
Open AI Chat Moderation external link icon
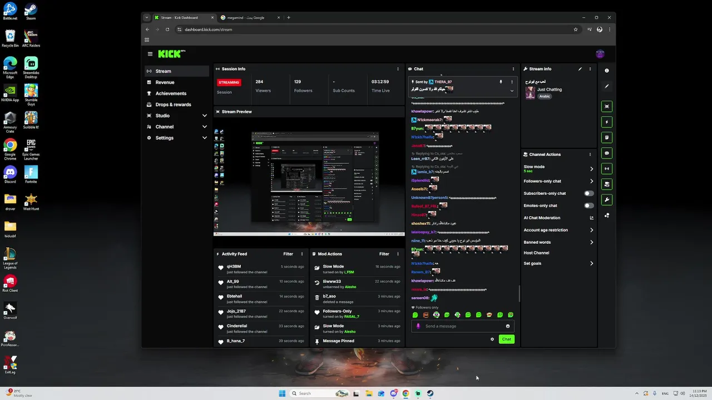pos(591,218)
